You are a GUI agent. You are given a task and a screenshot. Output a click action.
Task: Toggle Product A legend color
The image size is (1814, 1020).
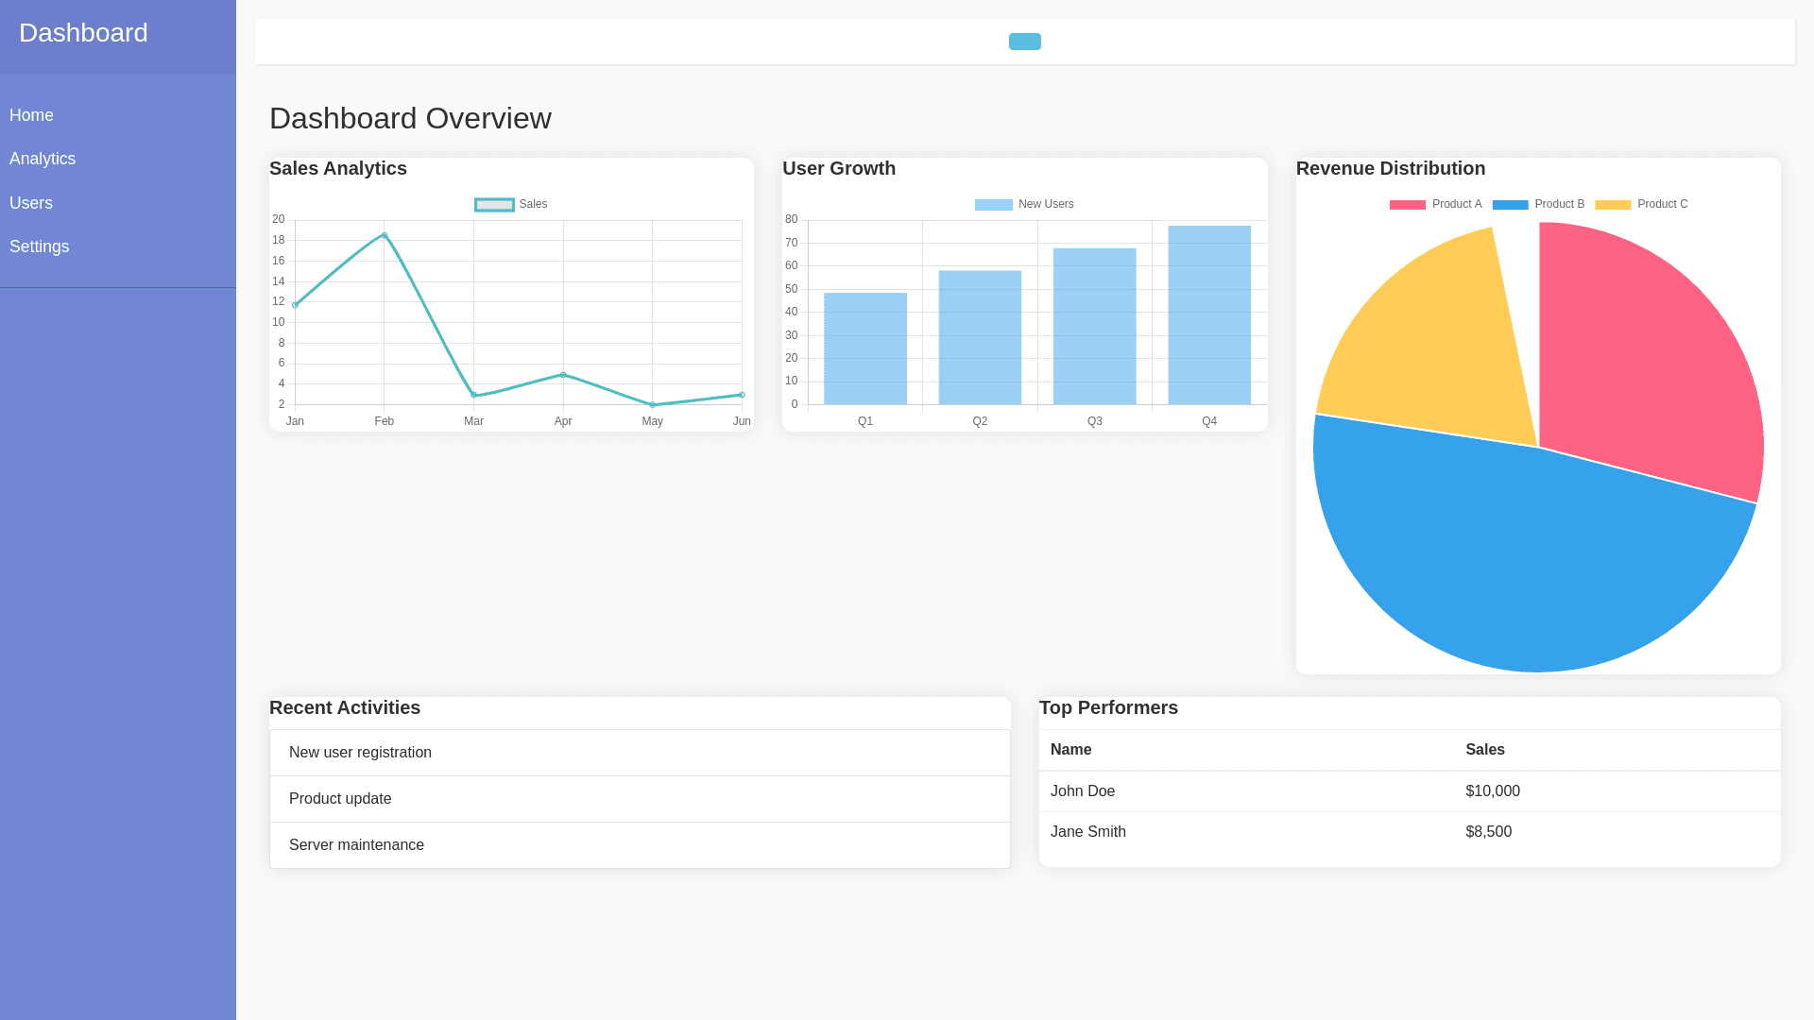click(1407, 205)
